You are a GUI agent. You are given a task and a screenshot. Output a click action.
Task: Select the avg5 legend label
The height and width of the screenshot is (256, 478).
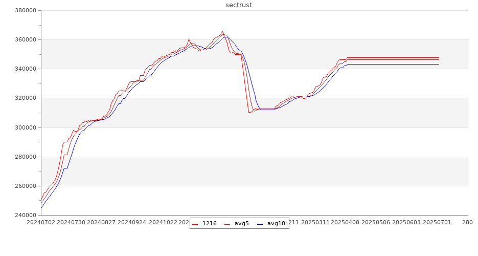pyautogui.click(x=241, y=224)
